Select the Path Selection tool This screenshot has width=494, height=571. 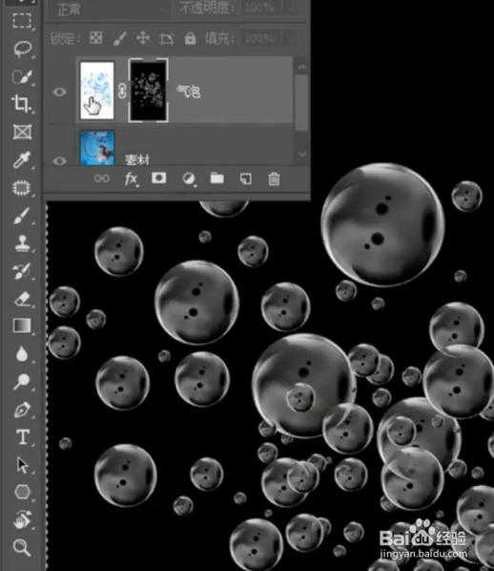tap(23, 465)
